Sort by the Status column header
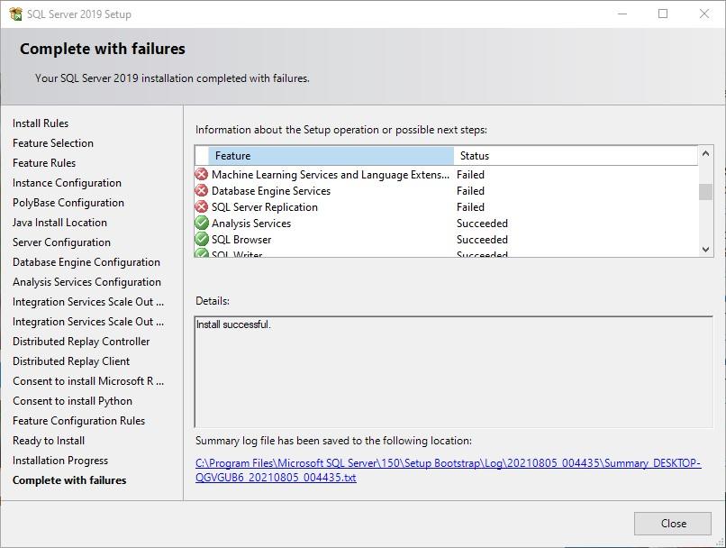Image resolution: width=726 pixels, height=548 pixels. pos(576,156)
